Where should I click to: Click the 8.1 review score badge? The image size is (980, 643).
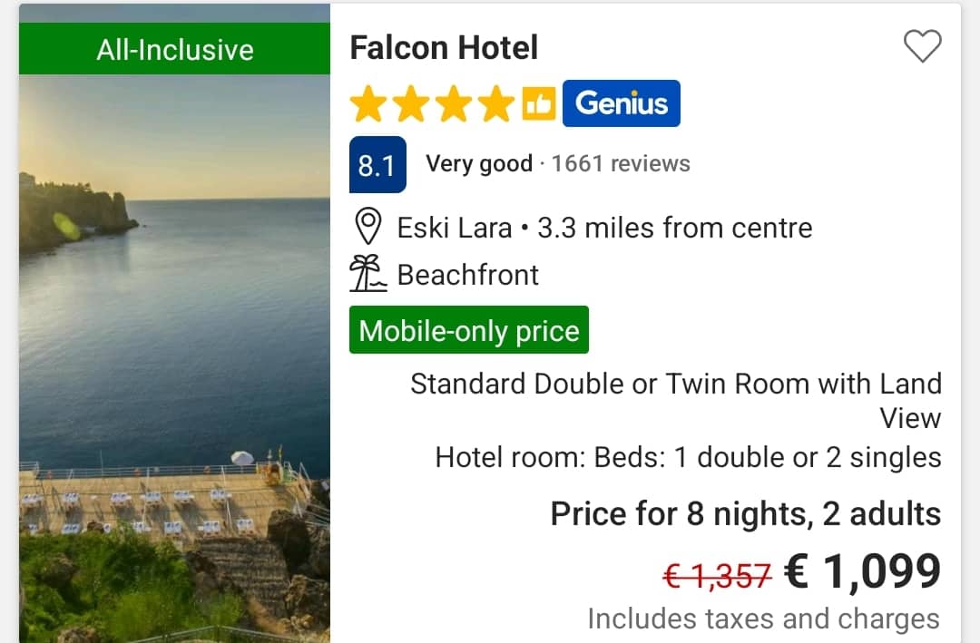click(377, 165)
